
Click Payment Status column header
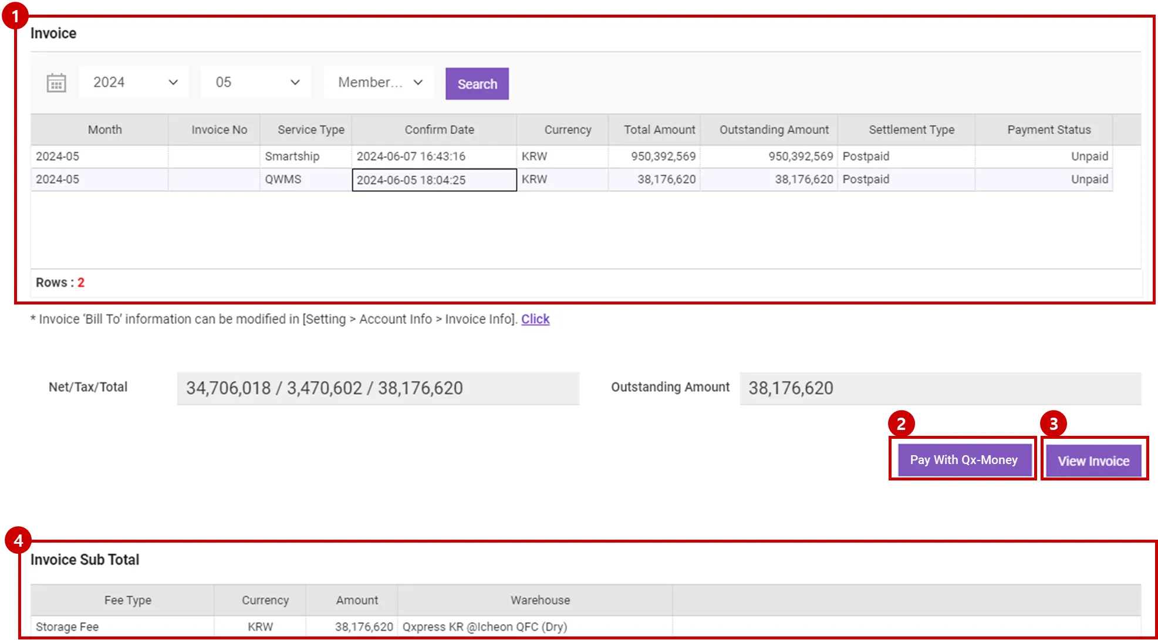pos(1048,130)
